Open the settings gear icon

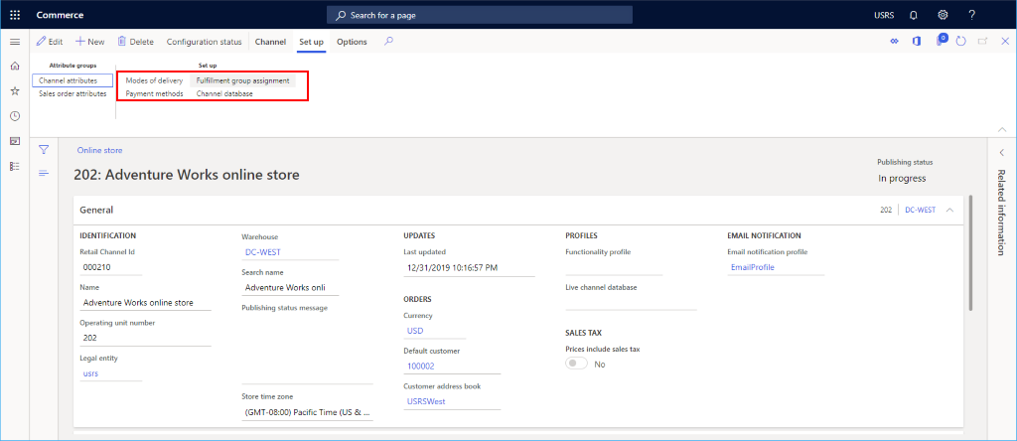click(x=943, y=15)
